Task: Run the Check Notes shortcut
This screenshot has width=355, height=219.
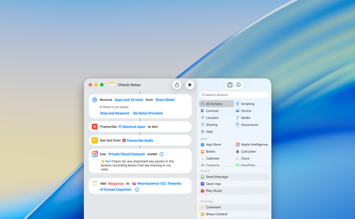Action: (190, 85)
